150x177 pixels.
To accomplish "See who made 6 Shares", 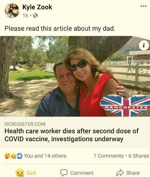I will coord(139,156).
